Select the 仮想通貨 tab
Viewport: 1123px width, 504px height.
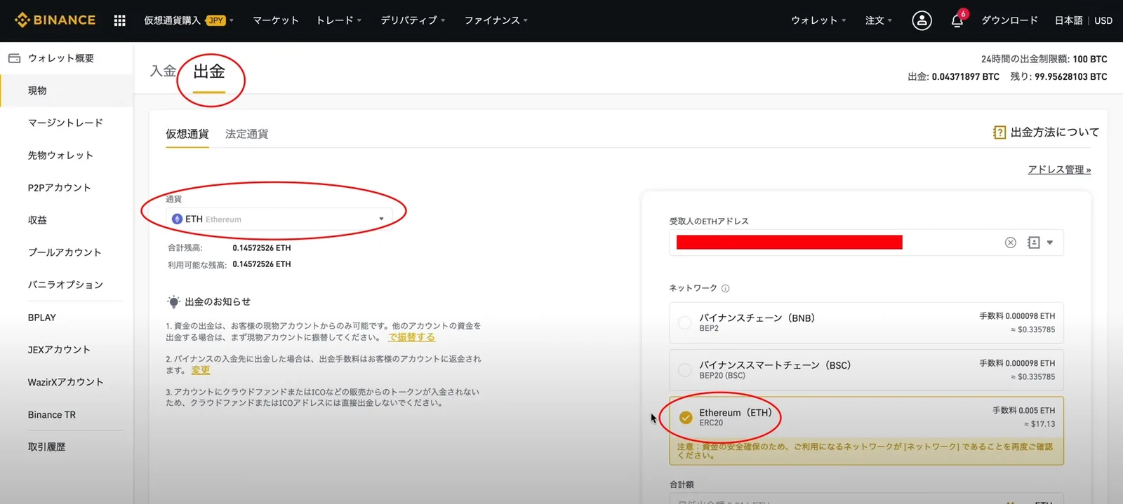click(x=187, y=134)
